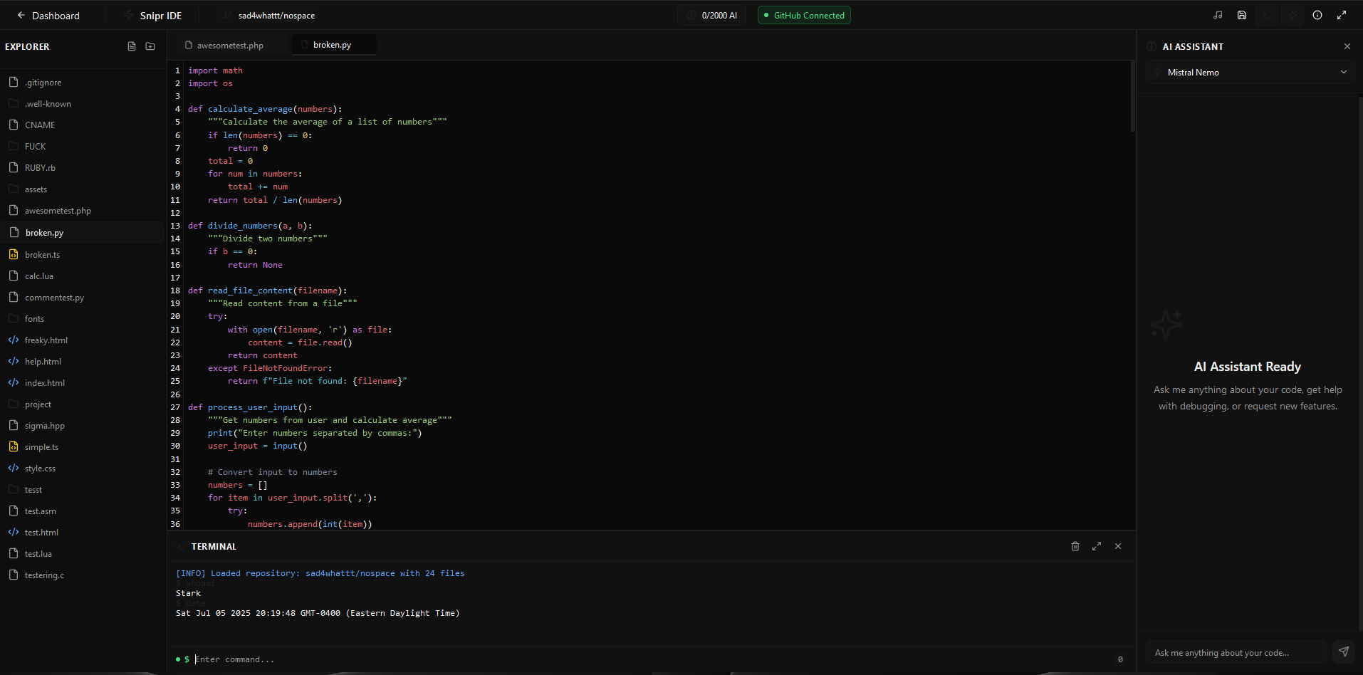Image resolution: width=1363 pixels, height=675 pixels.
Task: Toggle the terminal panel icon
Action: tap(1267, 15)
